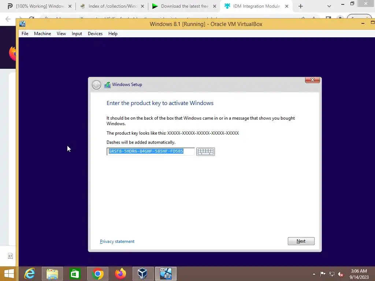
Task: Open the on-screen keyboard icon
Action: coord(205,151)
